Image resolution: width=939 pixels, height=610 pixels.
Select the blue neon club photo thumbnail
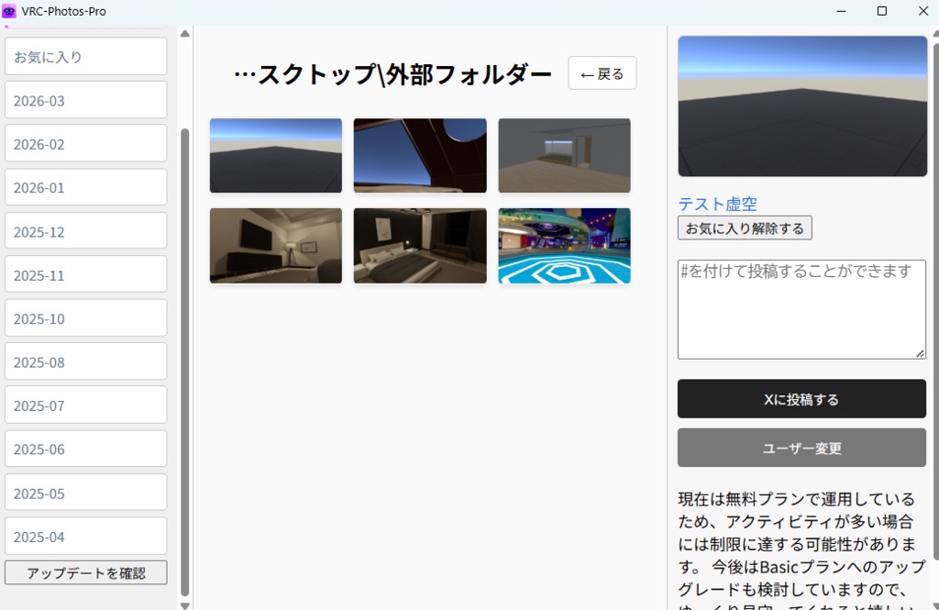point(564,245)
